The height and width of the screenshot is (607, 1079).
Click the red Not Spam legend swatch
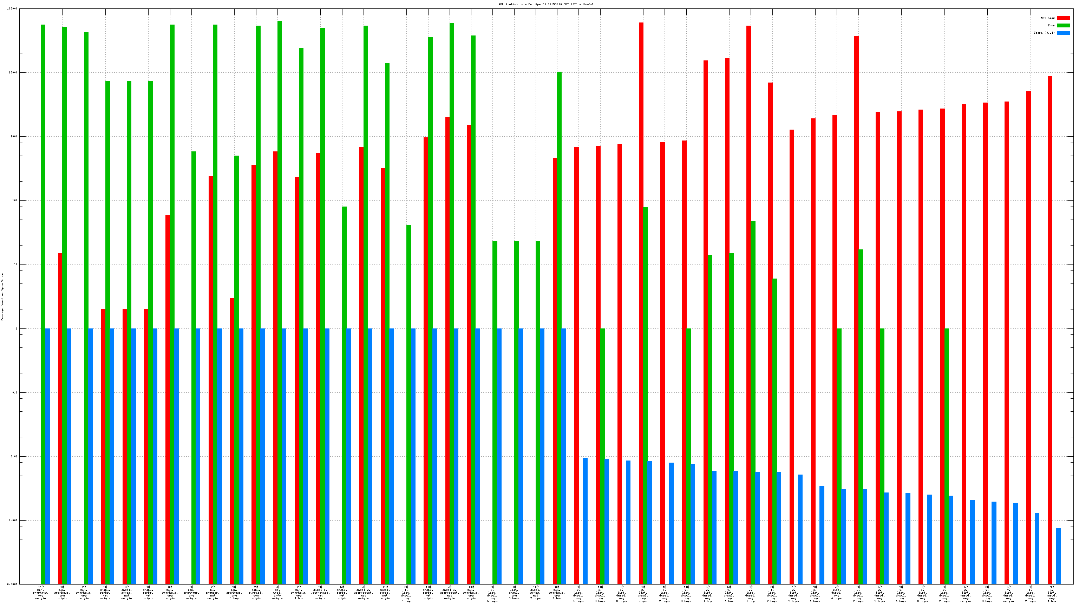pos(1063,18)
